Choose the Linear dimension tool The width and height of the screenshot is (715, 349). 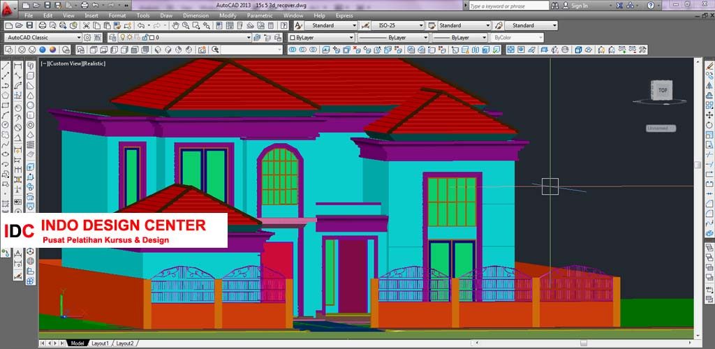[x=17, y=66]
